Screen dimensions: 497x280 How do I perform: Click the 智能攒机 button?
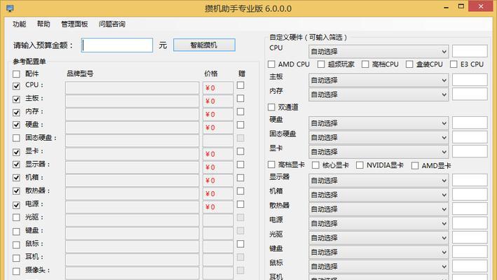point(204,45)
